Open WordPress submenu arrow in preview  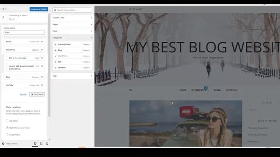(x=208, y=90)
